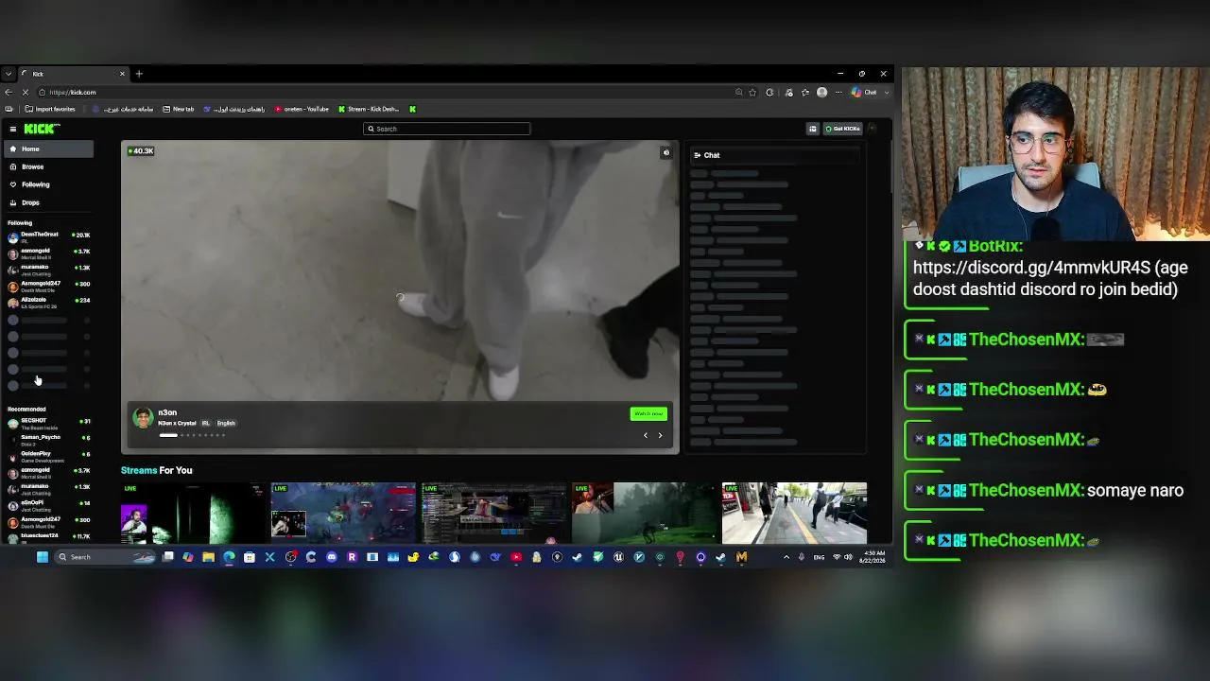The width and height of the screenshot is (1210, 681).
Task: Open the Windows Start menu
Action: click(43, 557)
